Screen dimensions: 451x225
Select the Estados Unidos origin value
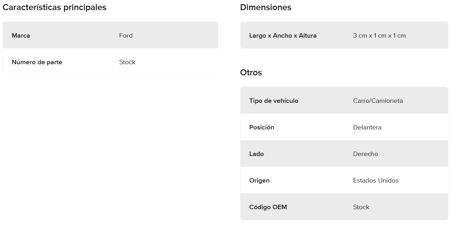[376, 180]
